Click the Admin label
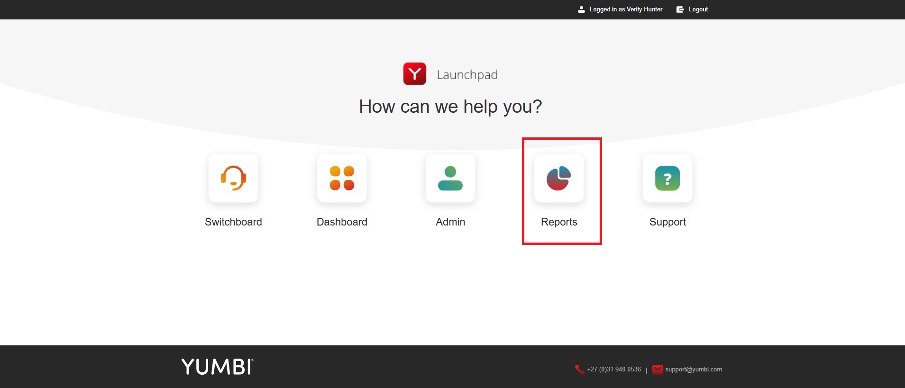The image size is (905, 388). point(450,222)
